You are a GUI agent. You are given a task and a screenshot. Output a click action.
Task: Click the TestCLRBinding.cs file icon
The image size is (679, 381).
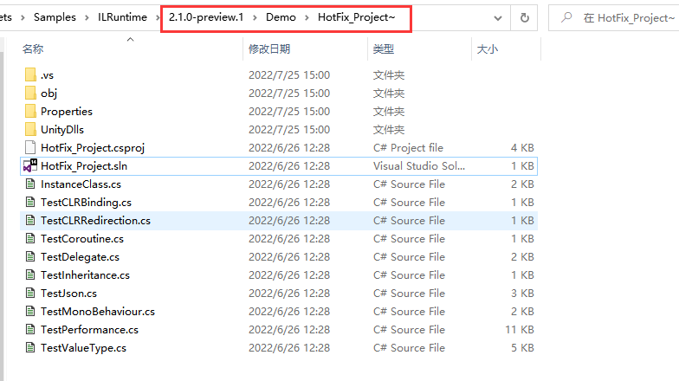pos(30,203)
